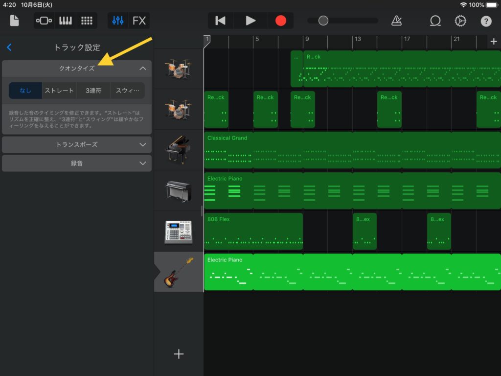Open the song settings gear
The height and width of the screenshot is (376, 501).
pos(460,21)
